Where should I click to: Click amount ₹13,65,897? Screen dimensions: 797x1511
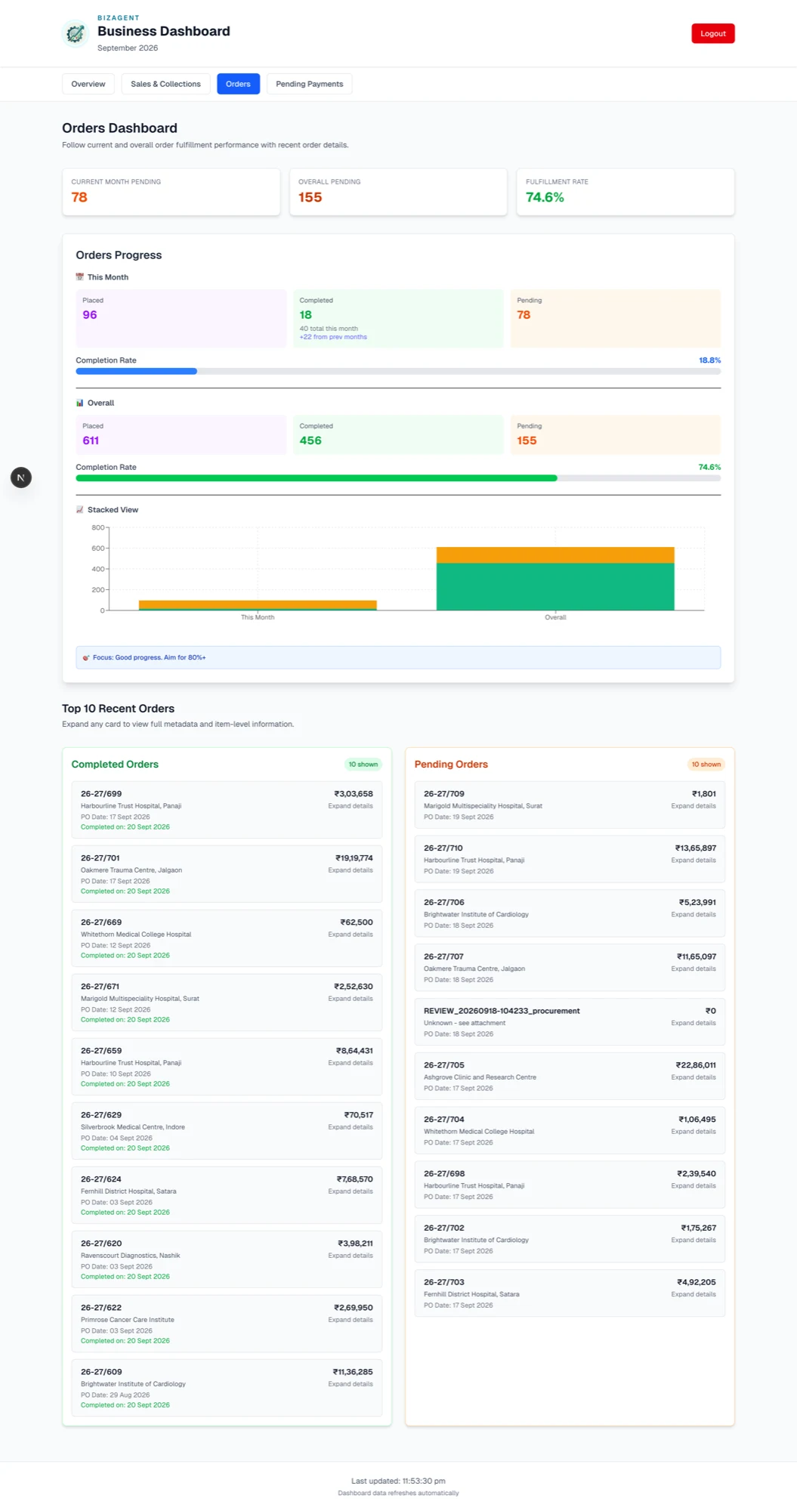[x=696, y=848]
